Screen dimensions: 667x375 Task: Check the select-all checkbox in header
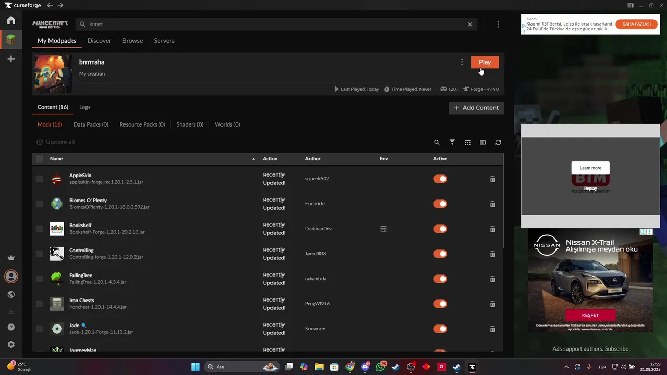[40, 159]
